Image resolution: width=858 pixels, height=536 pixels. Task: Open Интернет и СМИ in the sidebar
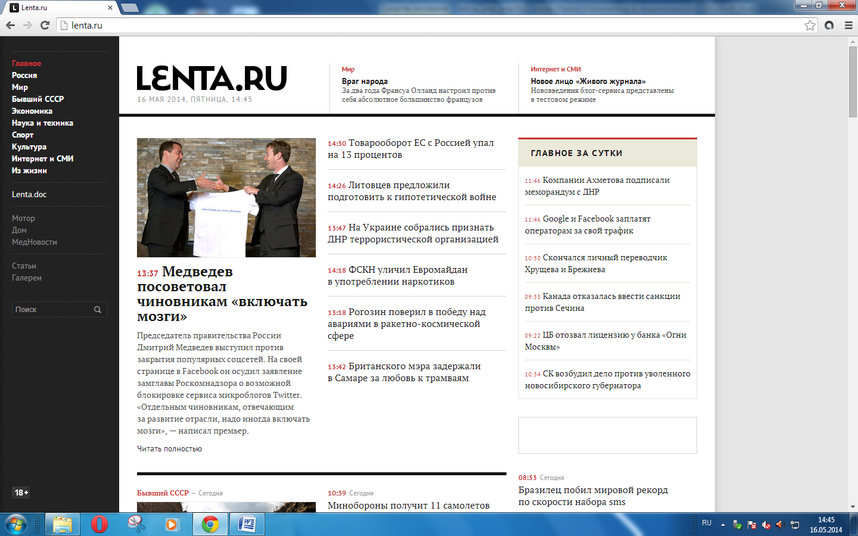[43, 159]
